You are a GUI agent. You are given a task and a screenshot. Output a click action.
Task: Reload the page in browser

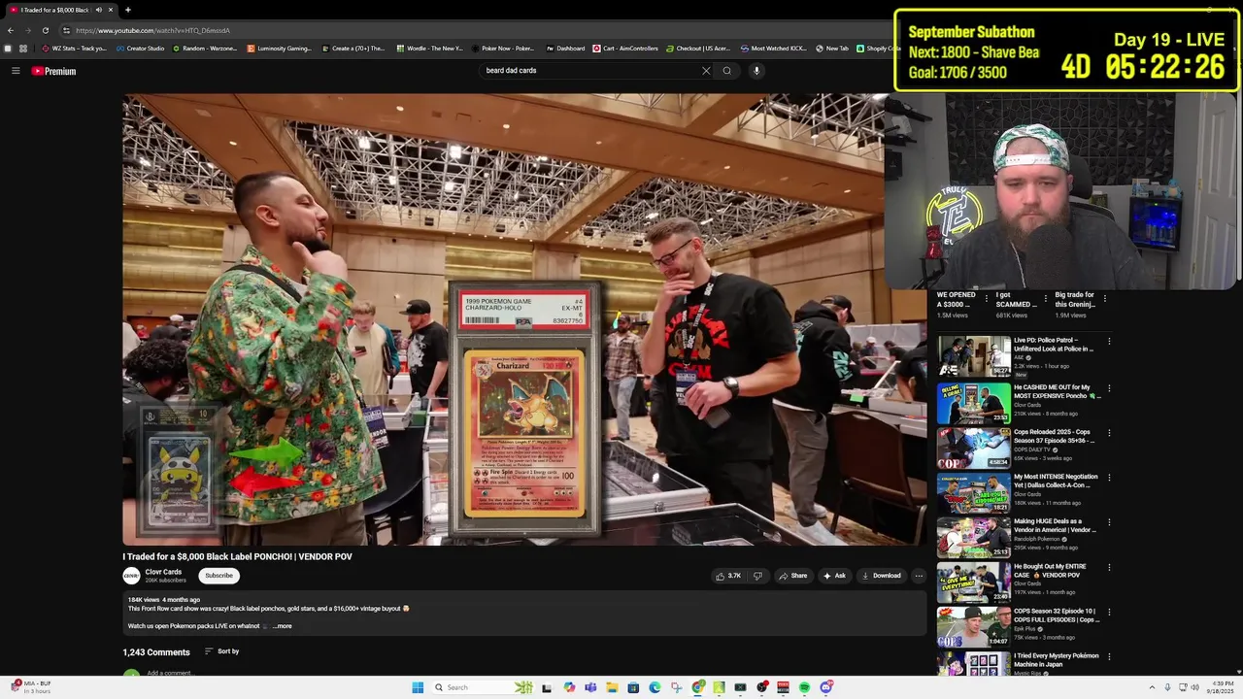[x=45, y=30]
